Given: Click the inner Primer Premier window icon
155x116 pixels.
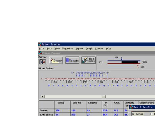Looking at the screenshot, I should (40, 53).
